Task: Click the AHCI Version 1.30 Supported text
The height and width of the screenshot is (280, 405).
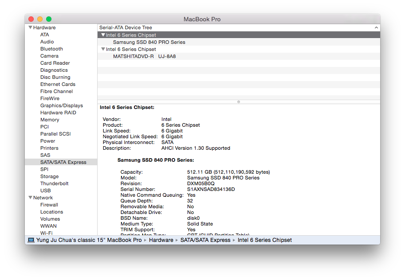Action: [x=196, y=148]
